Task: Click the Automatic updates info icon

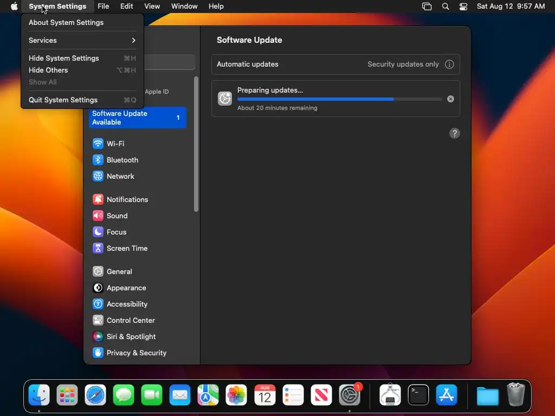Action: 449,64
